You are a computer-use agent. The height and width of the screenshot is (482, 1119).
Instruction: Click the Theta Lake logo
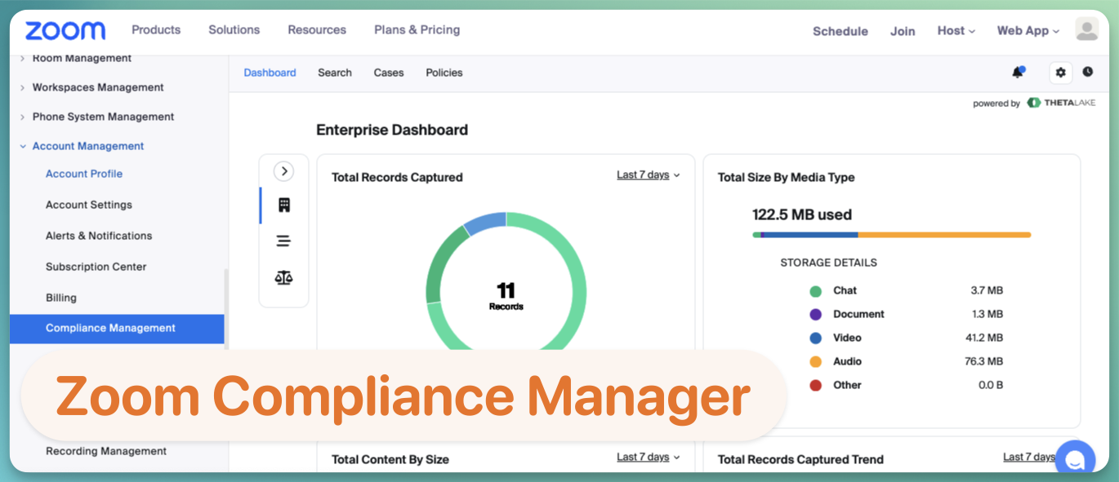coord(1061,103)
